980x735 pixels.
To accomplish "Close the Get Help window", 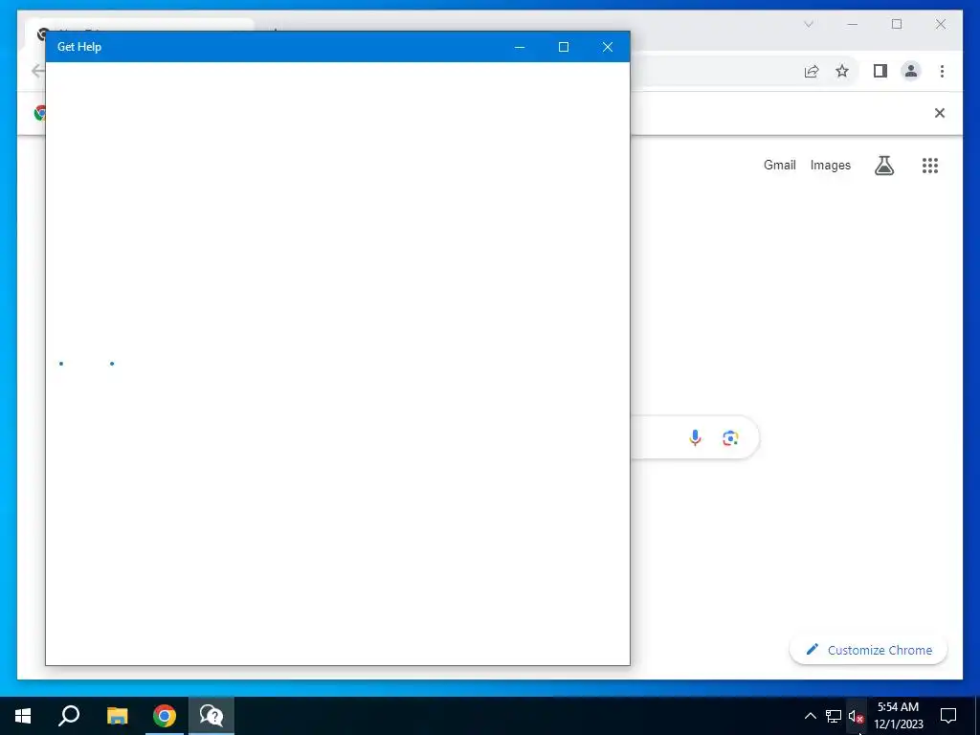I will [x=608, y=47].
